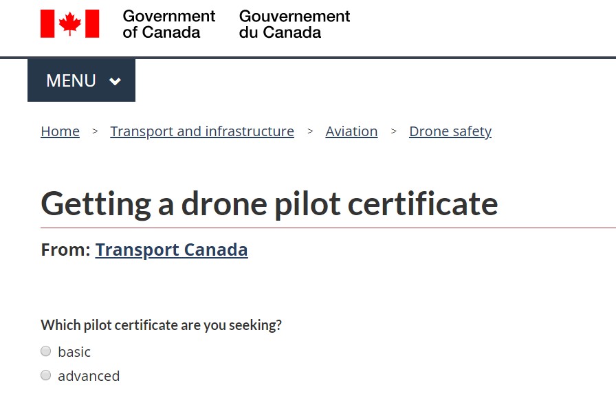The height and width of the screenshot is (407, 616).
Task: Click the English "Government of Canada" wordmark
Action: (168, 24)
